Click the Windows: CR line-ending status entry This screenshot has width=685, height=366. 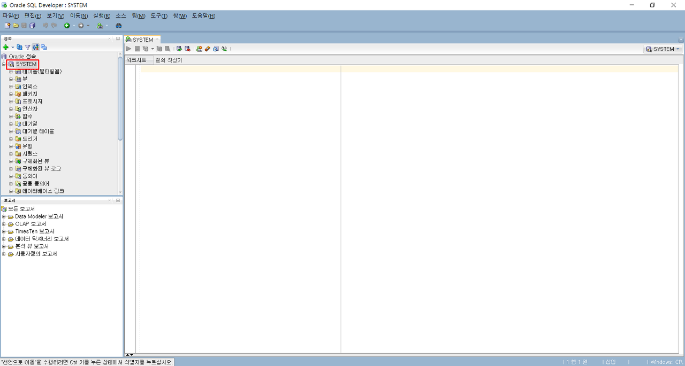(667, 362)
